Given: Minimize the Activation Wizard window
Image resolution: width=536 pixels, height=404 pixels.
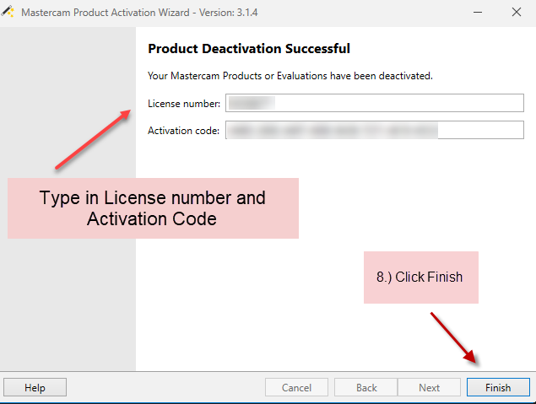Looking at the screenshot, I should point(478,13).
